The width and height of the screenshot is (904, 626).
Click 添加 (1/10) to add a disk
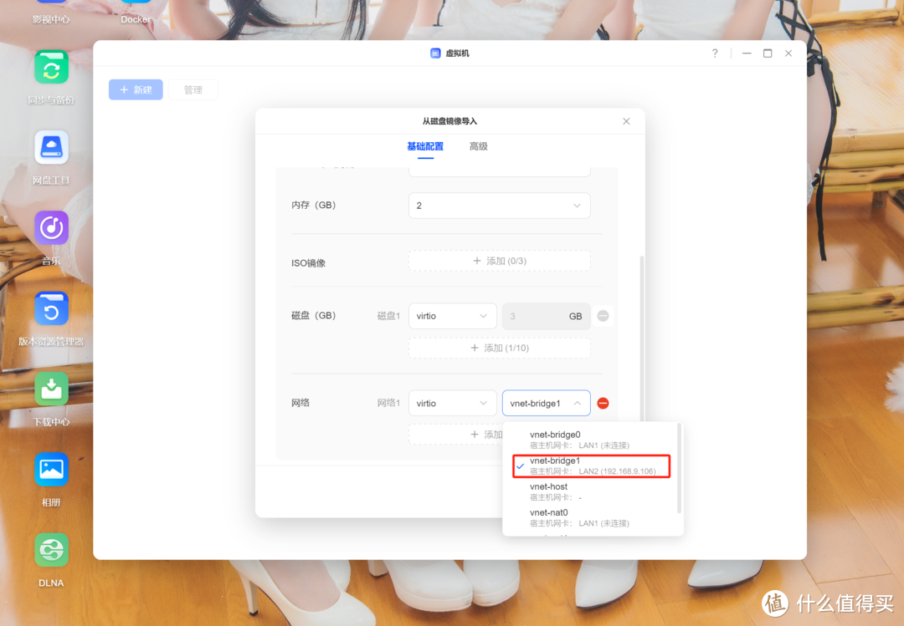[499, 349]
